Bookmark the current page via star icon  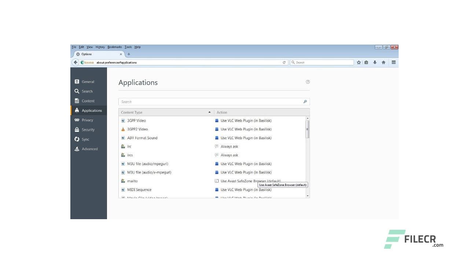[358, 62]
